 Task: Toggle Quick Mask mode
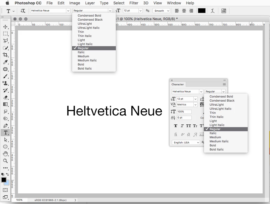coord(5,190)
